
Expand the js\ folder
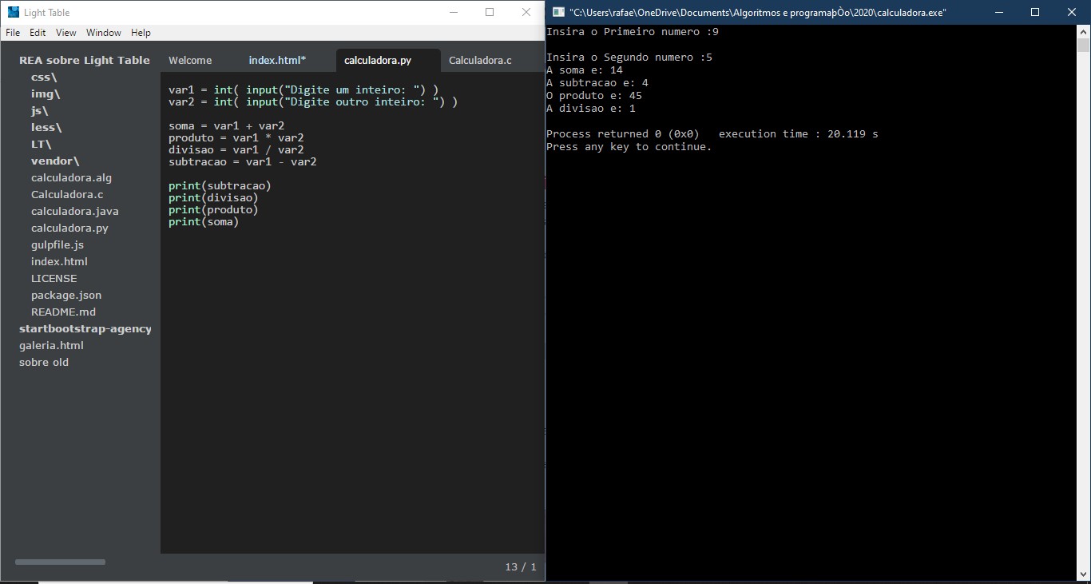click(39, 110)
